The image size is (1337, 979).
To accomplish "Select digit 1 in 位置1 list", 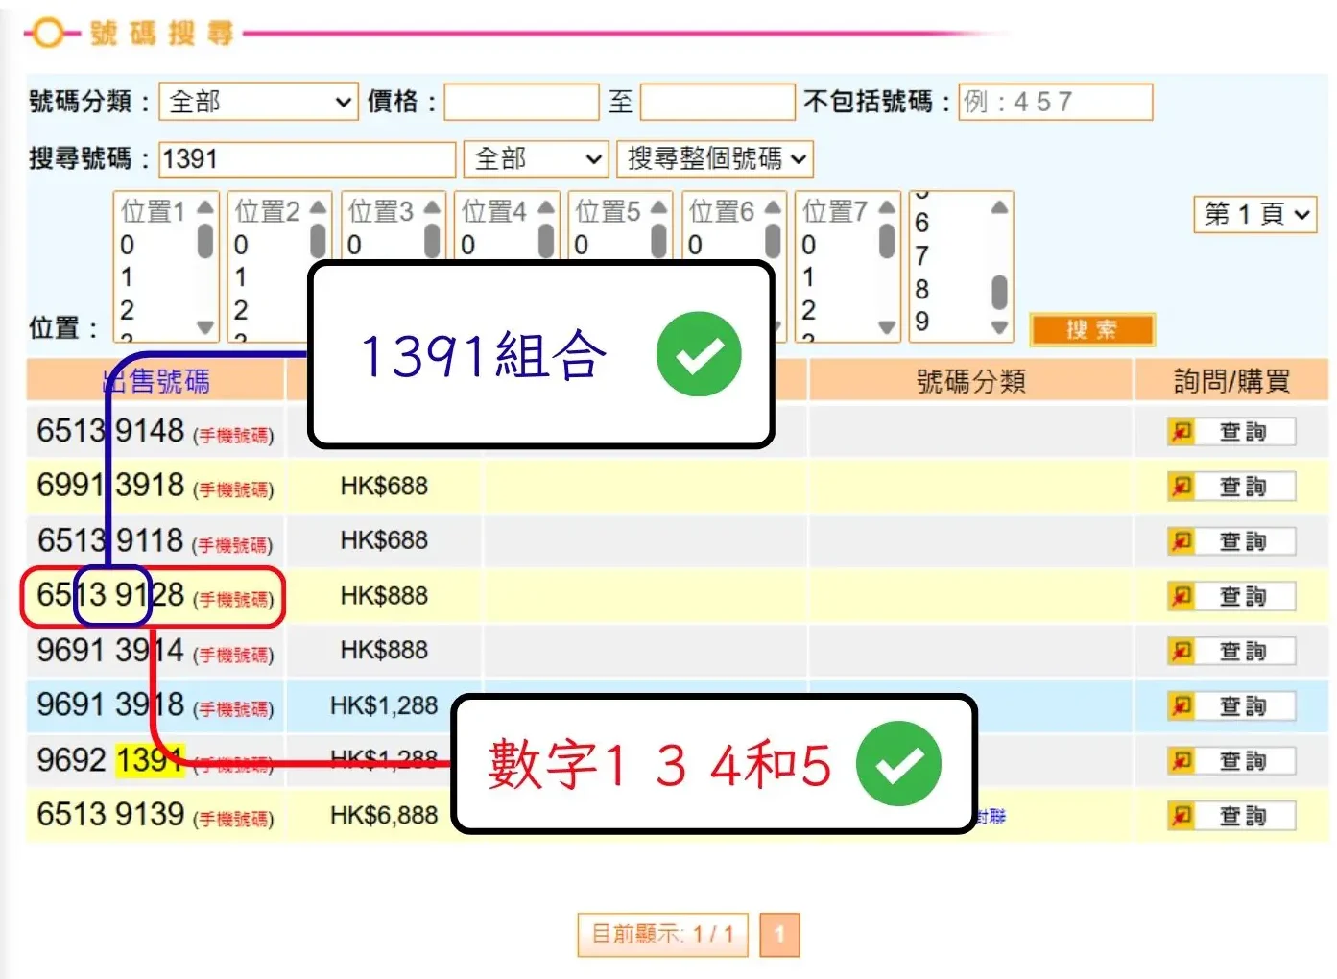I will [x=127, y=277].
